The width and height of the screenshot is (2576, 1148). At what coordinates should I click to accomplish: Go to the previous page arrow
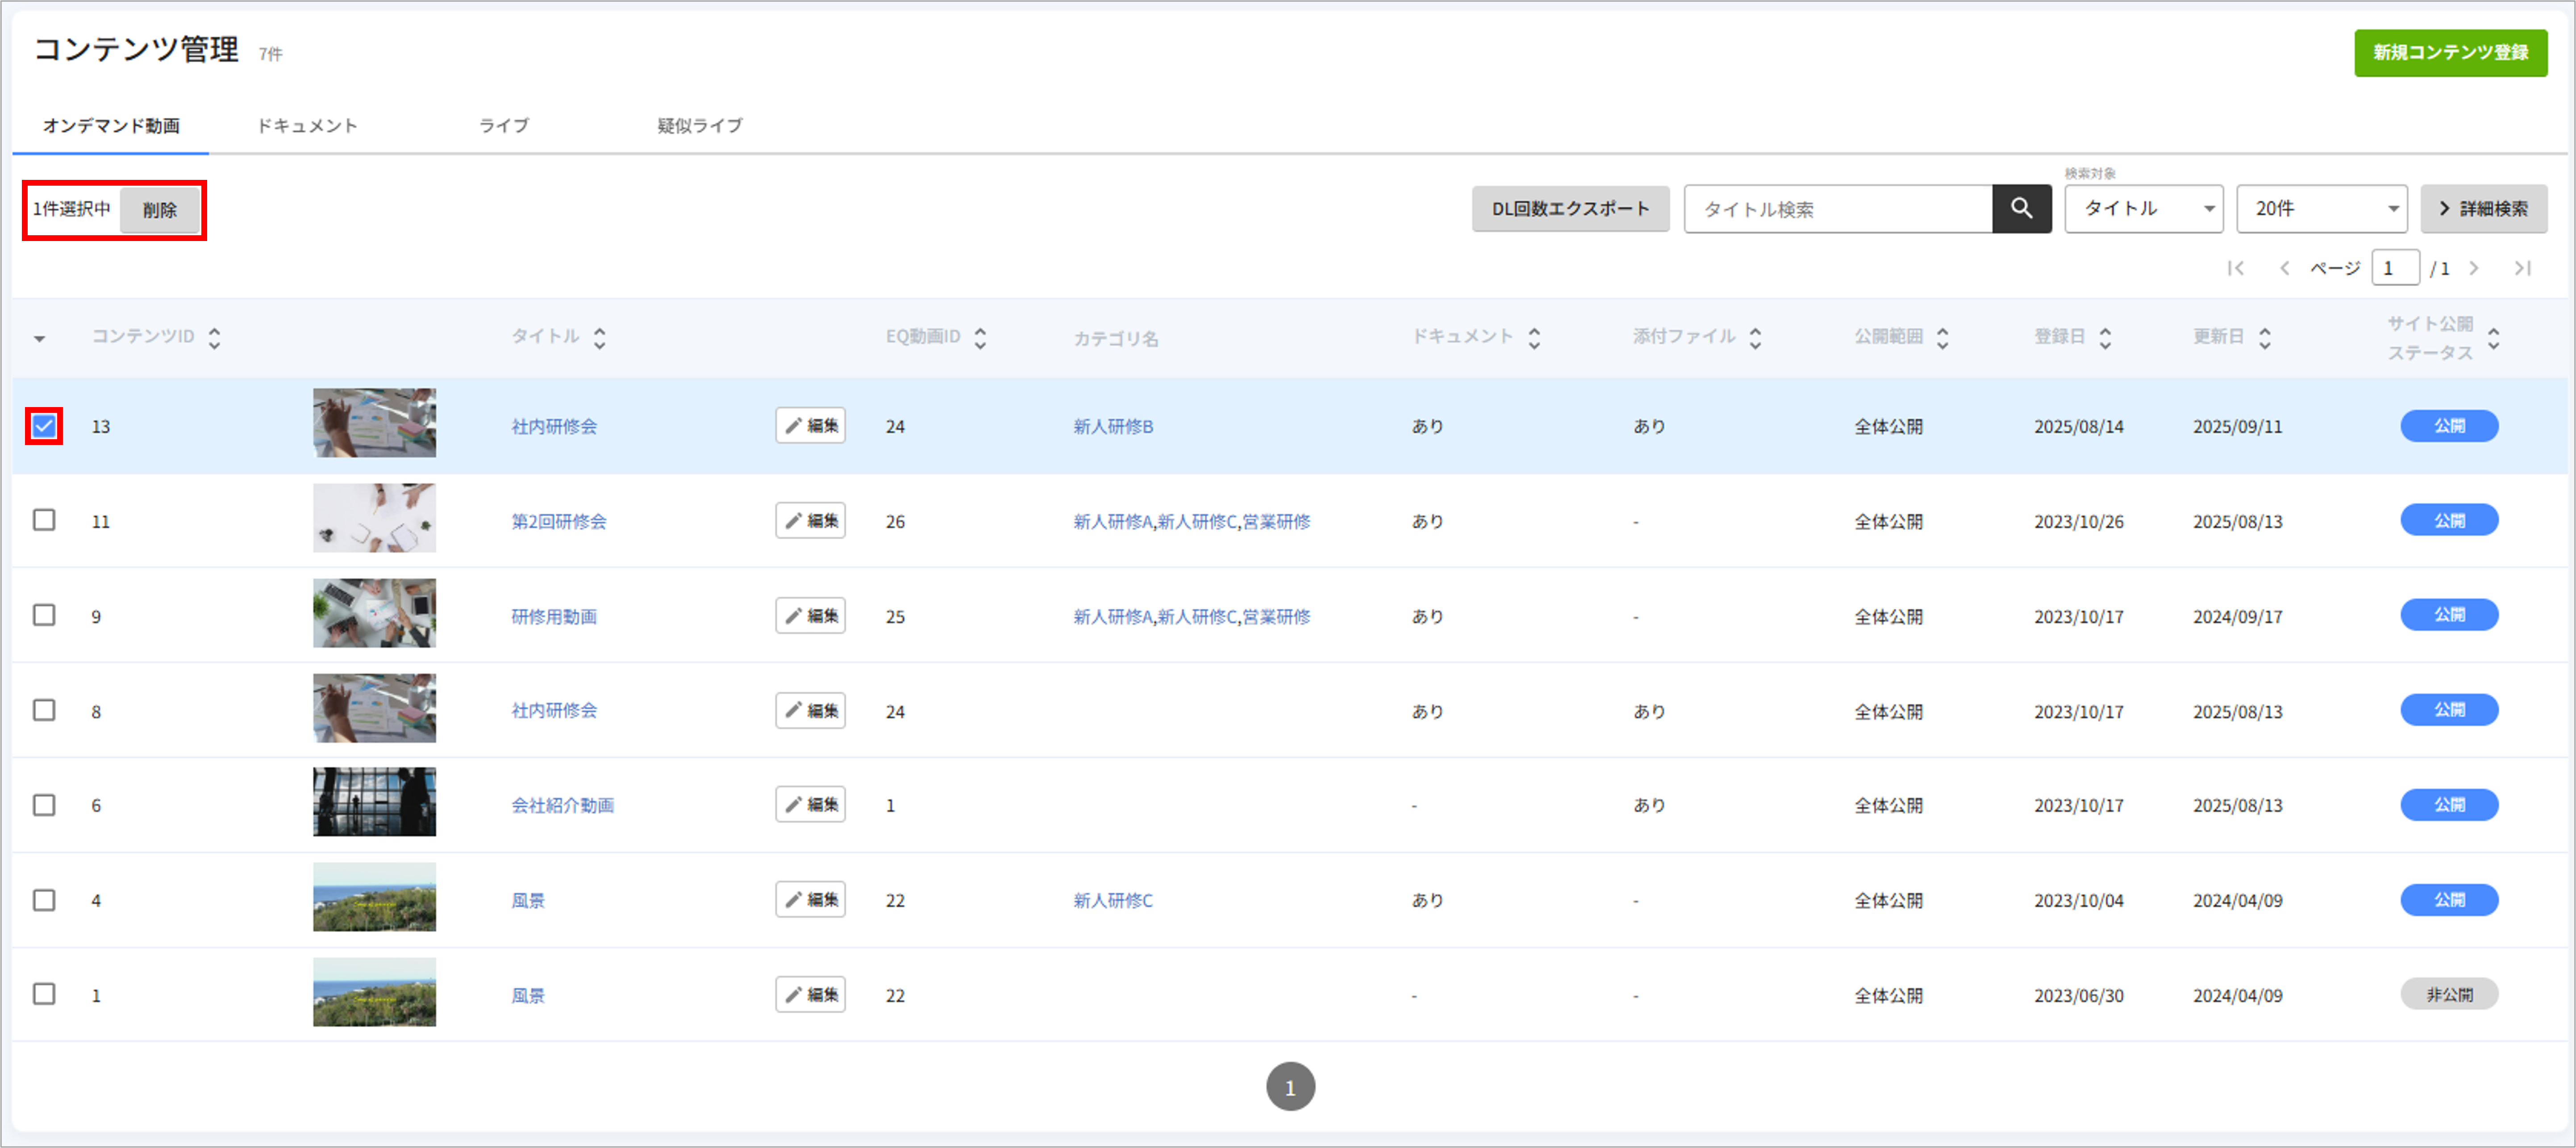2284,268
